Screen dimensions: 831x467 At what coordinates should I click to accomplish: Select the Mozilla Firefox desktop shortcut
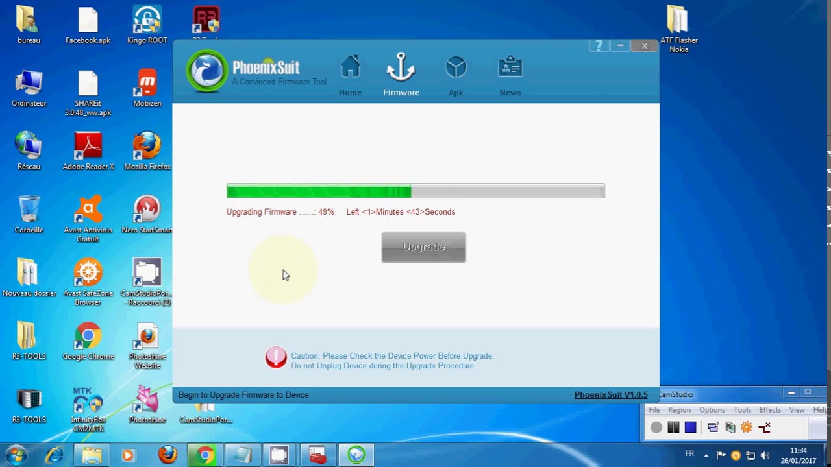(x=147, y=152)
